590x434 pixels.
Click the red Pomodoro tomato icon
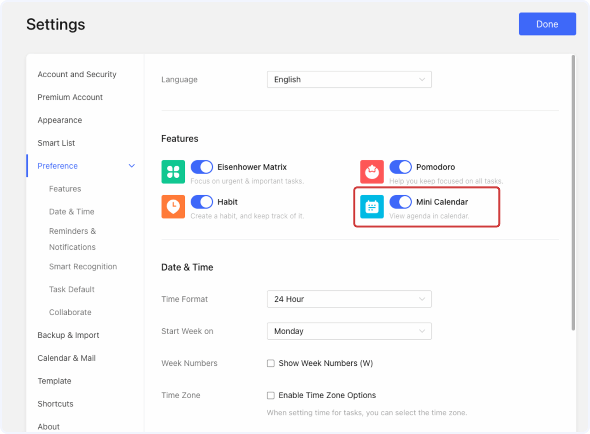coord(372,172)
